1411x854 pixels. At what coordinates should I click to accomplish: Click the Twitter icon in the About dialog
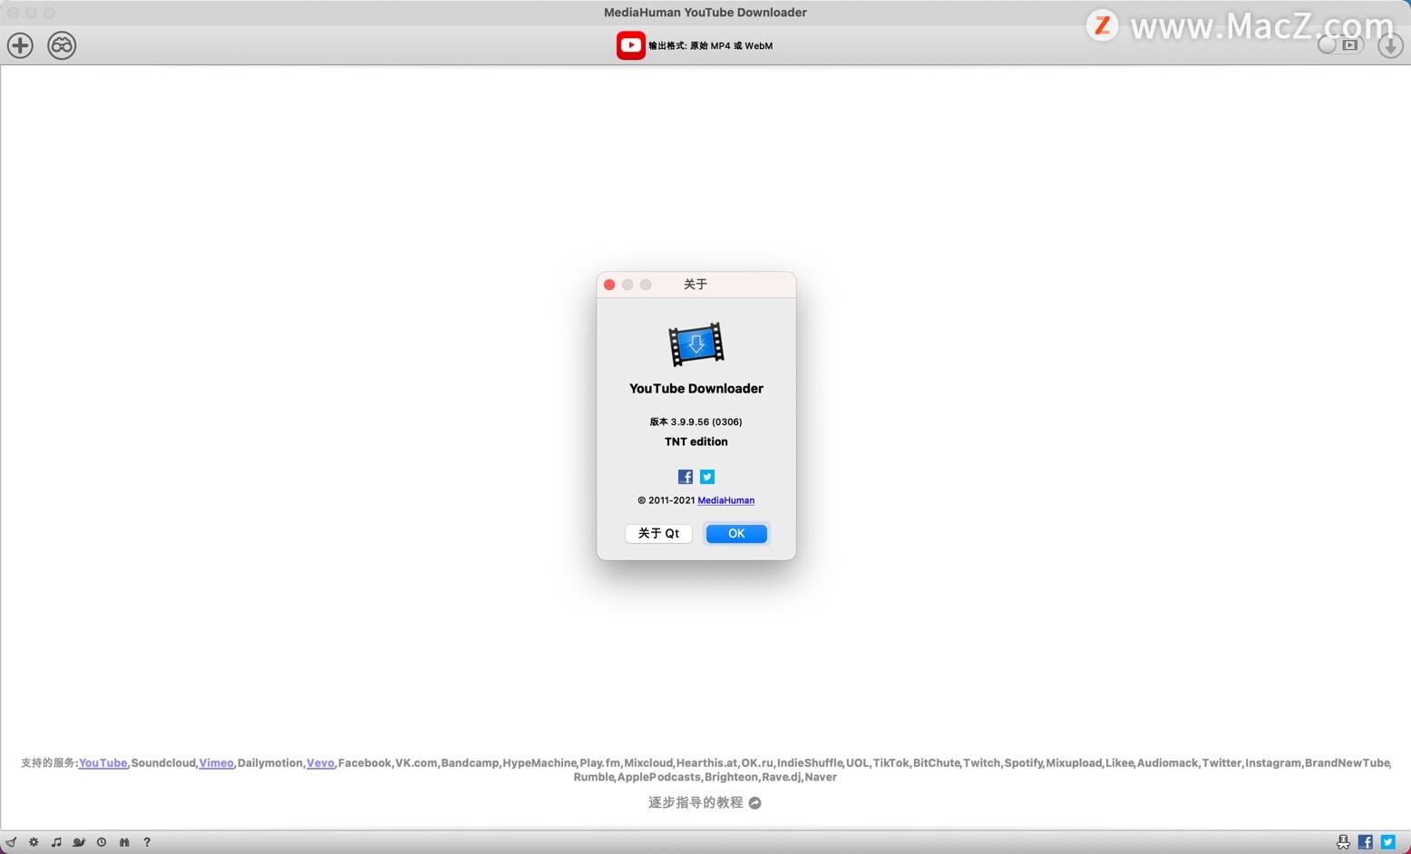pyautogui.click(x=707, y=477)
